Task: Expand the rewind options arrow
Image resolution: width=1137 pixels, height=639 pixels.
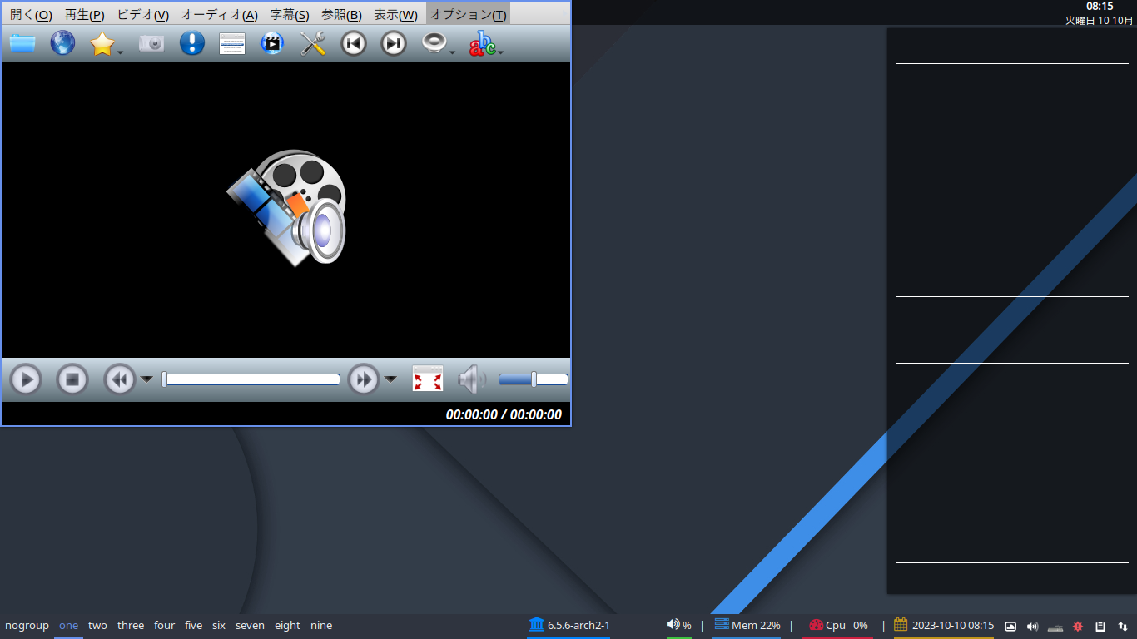Action: tap(146, 380)
